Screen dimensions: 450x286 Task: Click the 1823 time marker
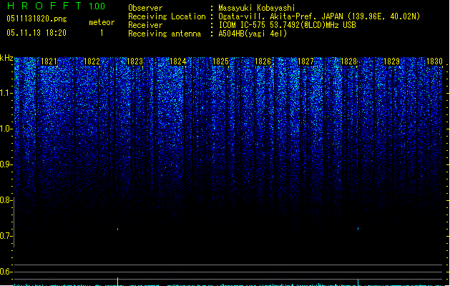(x=134, y=61)
